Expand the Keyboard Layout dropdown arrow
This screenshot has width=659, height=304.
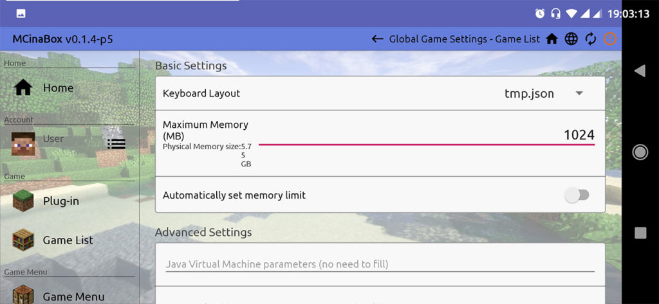(x=579, y=93)
